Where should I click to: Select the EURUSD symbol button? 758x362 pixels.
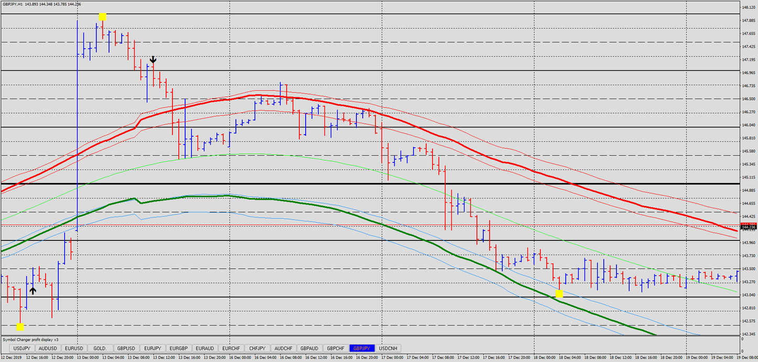click(74, 348)
